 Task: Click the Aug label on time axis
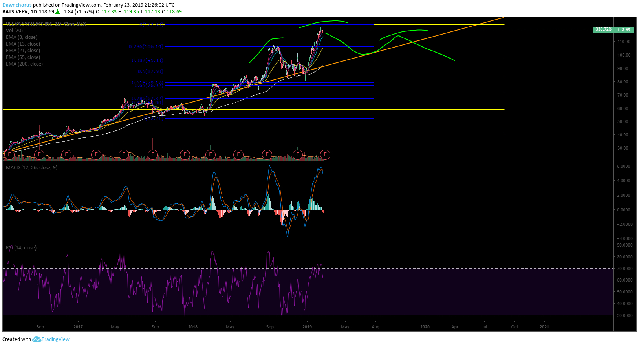[x=375, y=327]
